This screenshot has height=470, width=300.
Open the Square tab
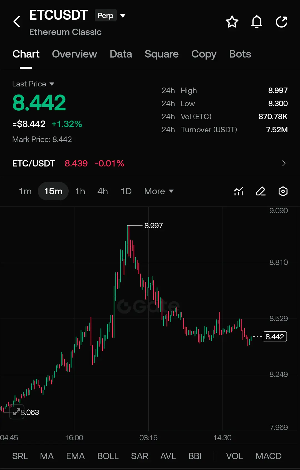coord(162,54)
